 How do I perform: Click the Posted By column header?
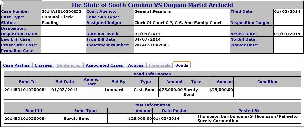(249, 111)
